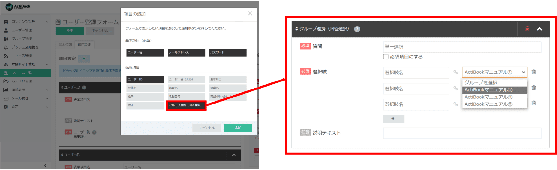Select 生年月日 extension item
This screenshot has width=557, height=170.
[x=228, y=79]
